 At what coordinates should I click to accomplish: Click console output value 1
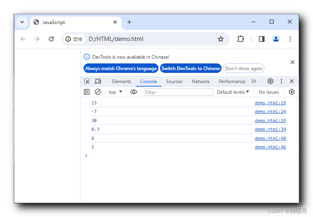coord(93,147)
